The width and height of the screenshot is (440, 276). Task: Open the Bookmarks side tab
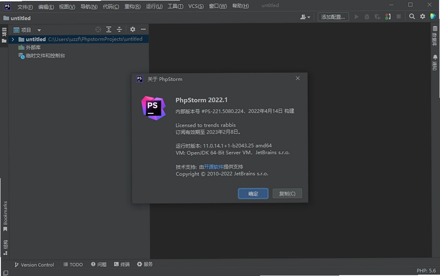tap(5, 216)
